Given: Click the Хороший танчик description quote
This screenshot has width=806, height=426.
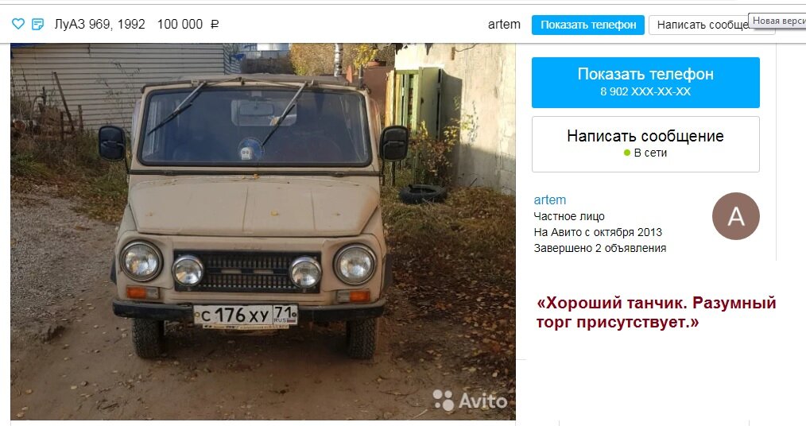Looking at the screenshot, I should coord(656,312).
